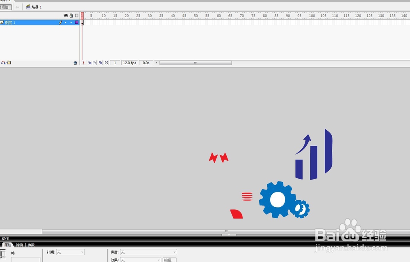Select the tall blue bar on stage
Screen dimensions: 410x262
tap(328, 151)
